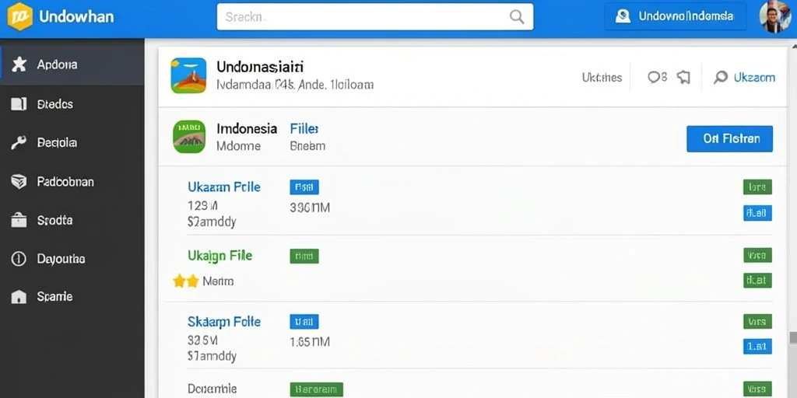Click the info circle icon beside Dayoutha
Viewport: 797px width, 398px height.
click(19, 259)
